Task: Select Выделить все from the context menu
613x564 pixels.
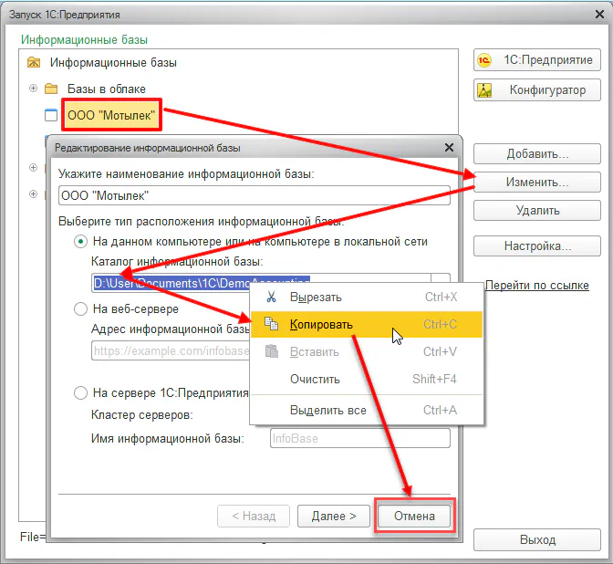Action: pyautogui.click(x=327, y=410)
